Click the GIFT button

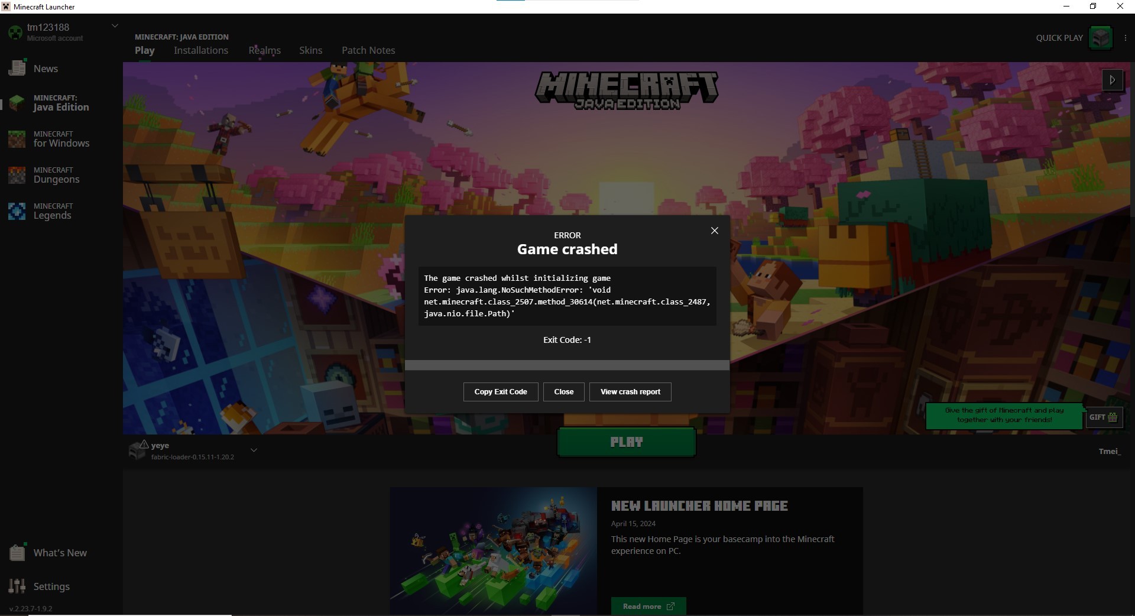[1104, 417]
